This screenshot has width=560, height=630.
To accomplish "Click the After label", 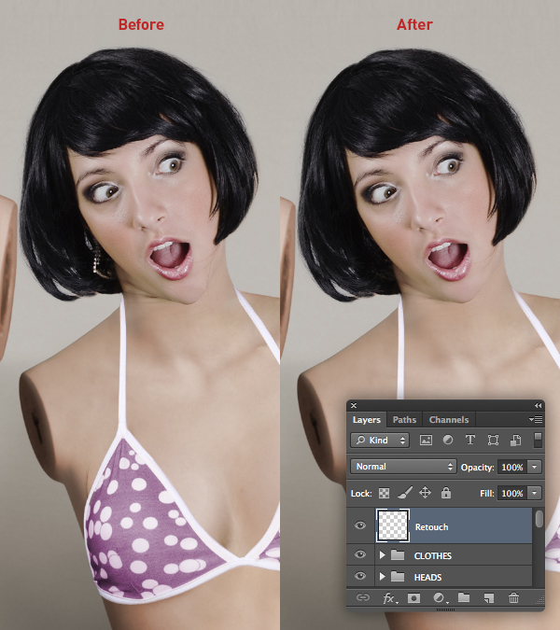I will (x=414, y=24).
